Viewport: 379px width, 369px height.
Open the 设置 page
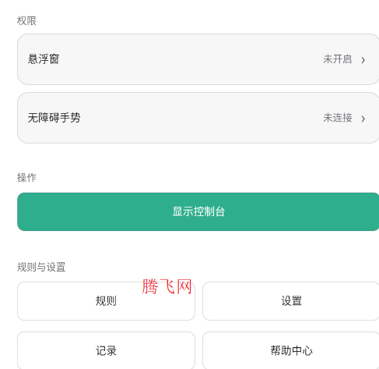point(291,301)
